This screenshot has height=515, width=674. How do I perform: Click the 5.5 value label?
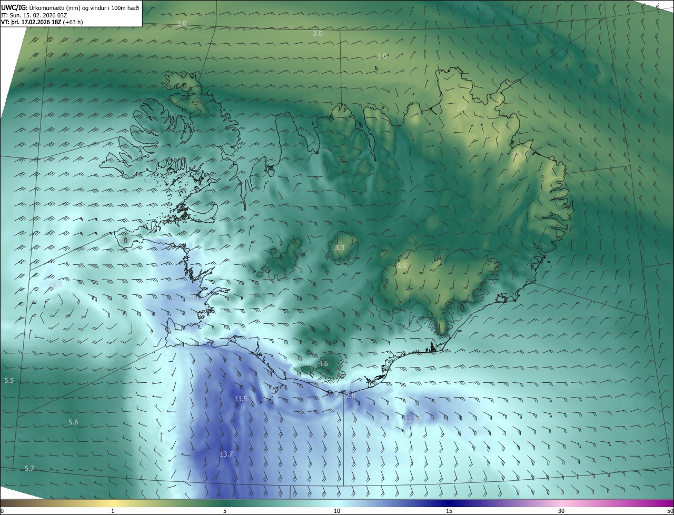tap(9, 380)
